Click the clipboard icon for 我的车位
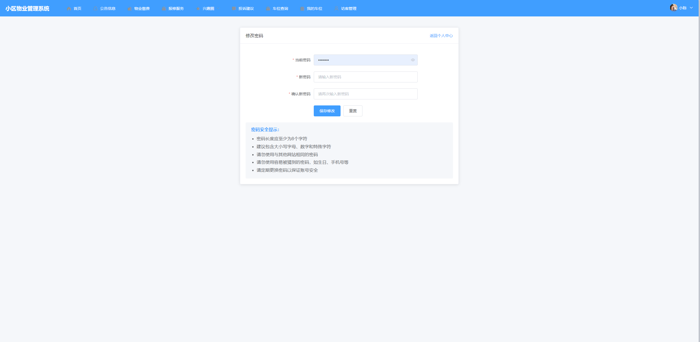Image resolution: width=700 pixels, height=342 pixels. 302,8
